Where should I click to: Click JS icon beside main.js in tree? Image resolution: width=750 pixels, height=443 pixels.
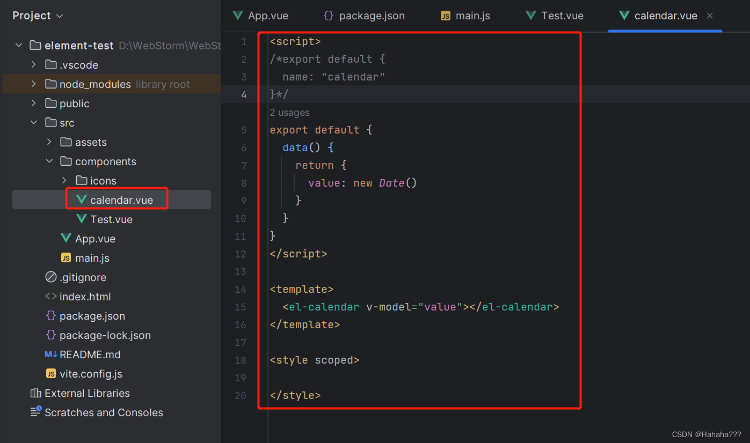(x=66, y=258)
